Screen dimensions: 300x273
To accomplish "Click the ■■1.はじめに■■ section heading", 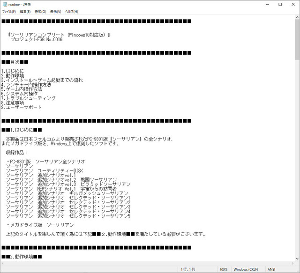I will pos(22,130).
